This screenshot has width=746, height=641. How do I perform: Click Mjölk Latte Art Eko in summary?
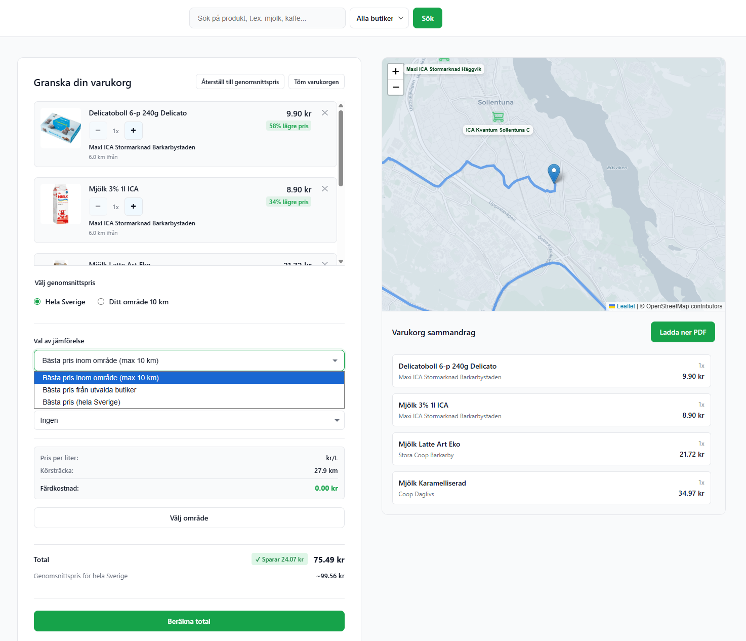tap(552, 449)
